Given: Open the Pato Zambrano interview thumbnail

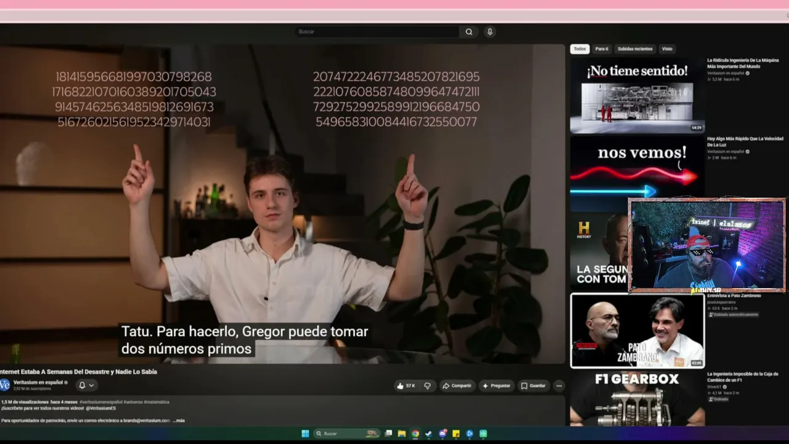Looking at the screenshot, I should coord(637,331).
